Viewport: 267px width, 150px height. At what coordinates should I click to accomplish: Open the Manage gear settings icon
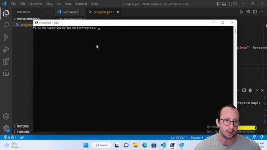(6, 128)
